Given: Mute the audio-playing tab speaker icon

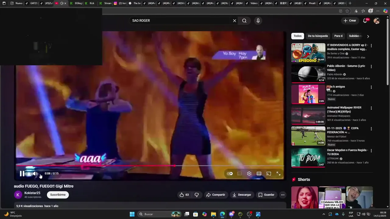Looking at the screenshot, I should [x=61, y=3].
